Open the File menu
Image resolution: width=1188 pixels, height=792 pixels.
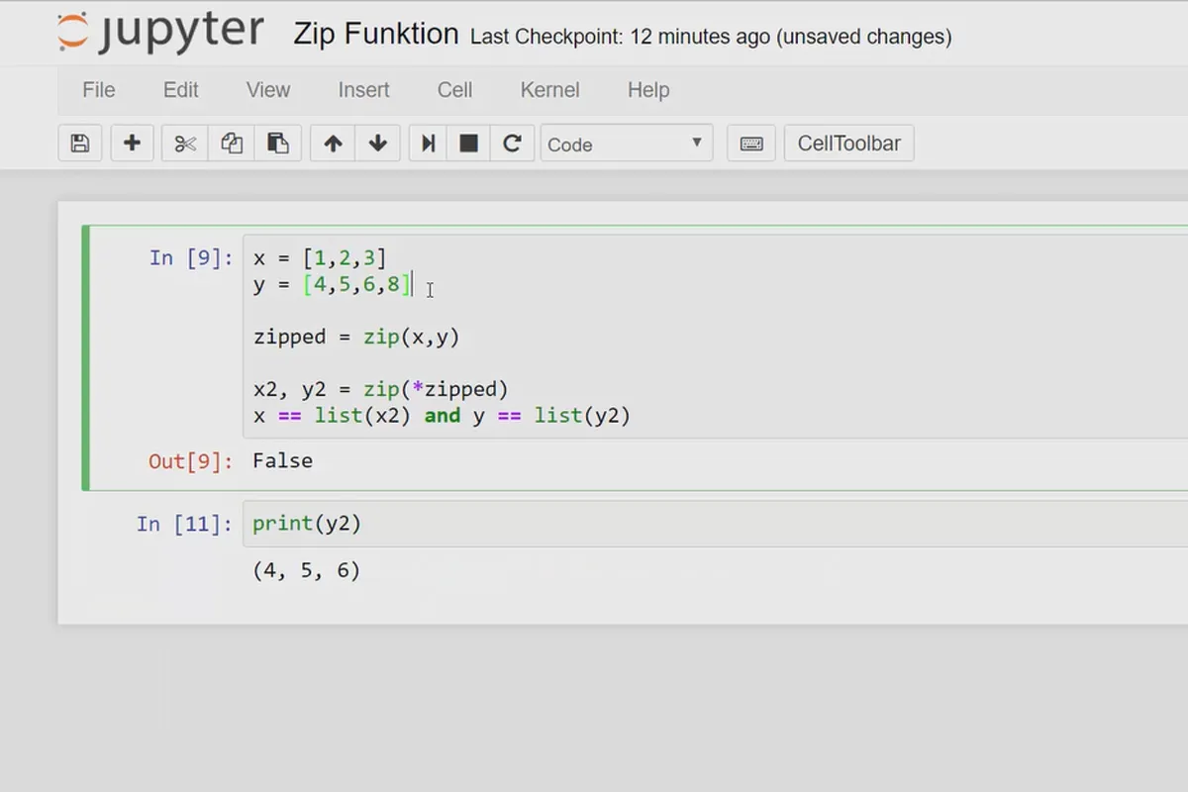point(99,90)
